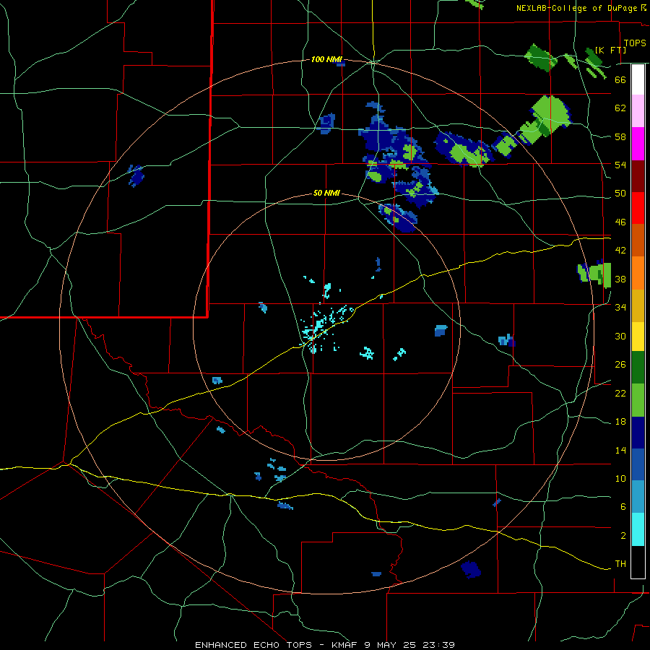Image resolution: width=650 pixels, height=650 pixels.
Task: Click the 50 NMI range ring label
Action: (x=326, y=193)
